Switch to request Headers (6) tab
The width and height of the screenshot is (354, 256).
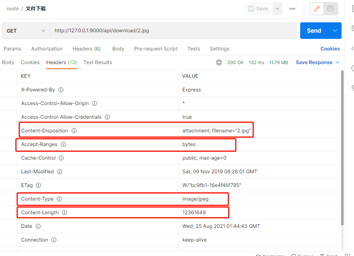coord(87,49)
